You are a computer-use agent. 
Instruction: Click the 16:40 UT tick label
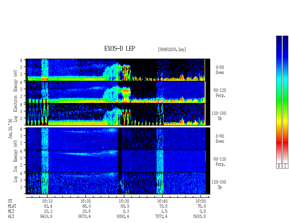(x=162, y=201)
